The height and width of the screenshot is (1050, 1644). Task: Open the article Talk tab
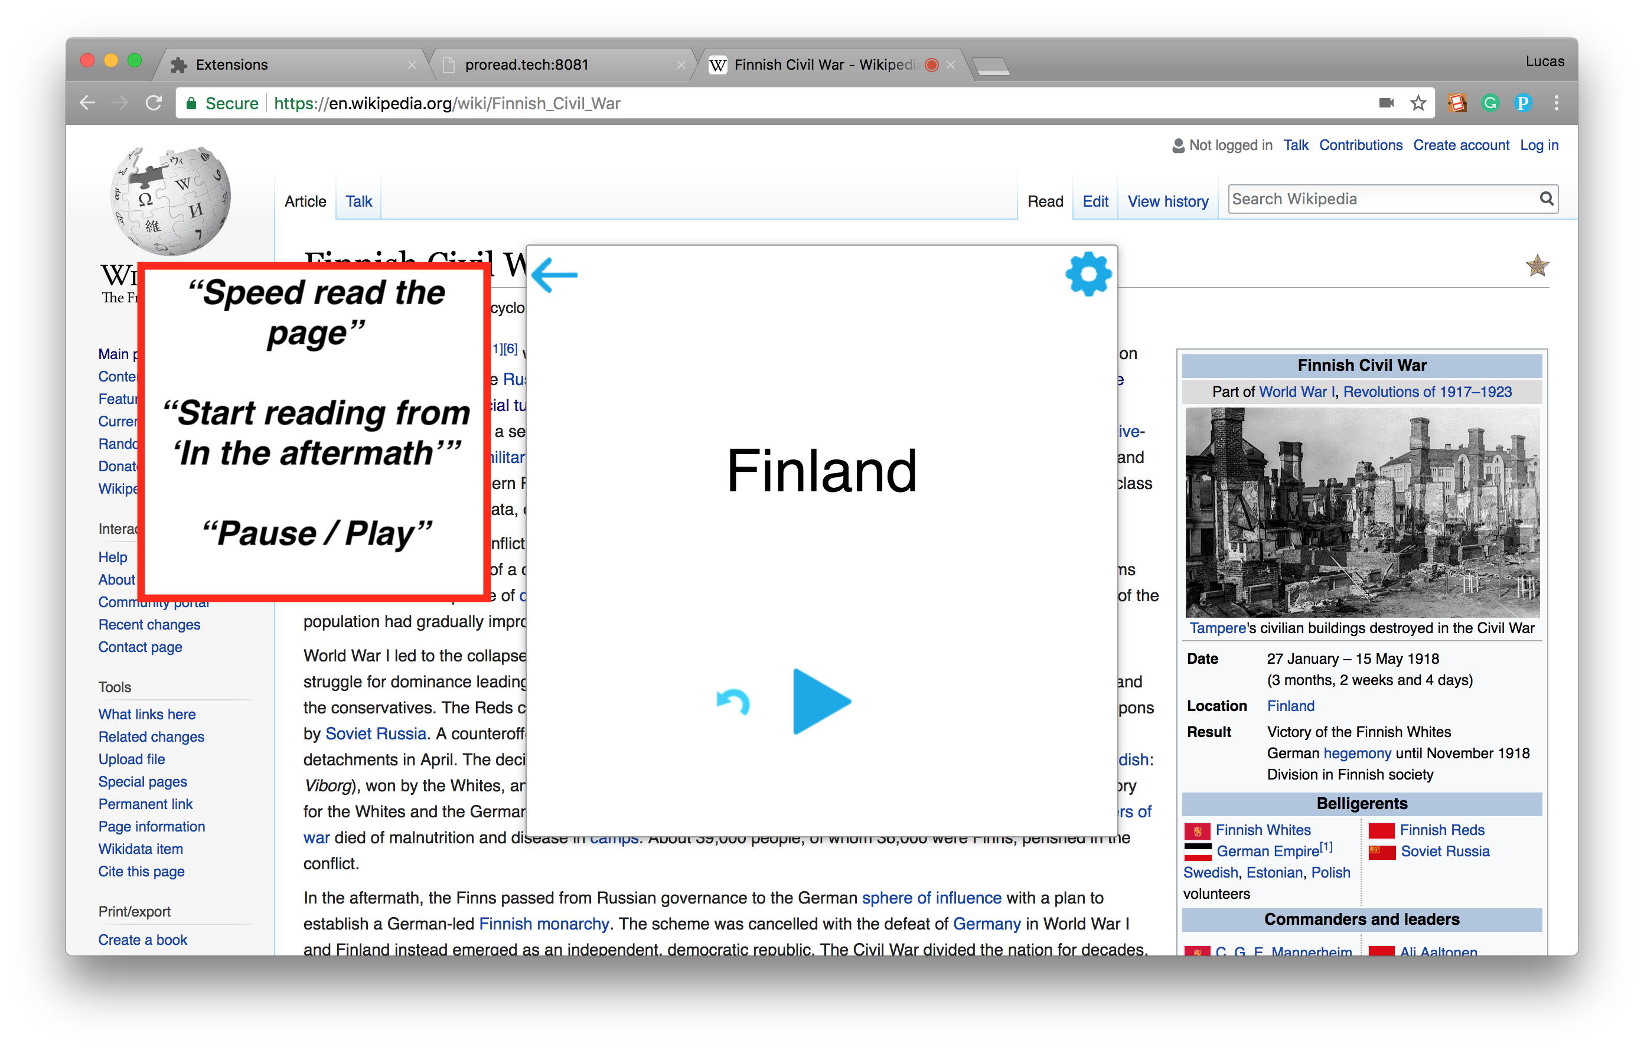coord(358,201)
